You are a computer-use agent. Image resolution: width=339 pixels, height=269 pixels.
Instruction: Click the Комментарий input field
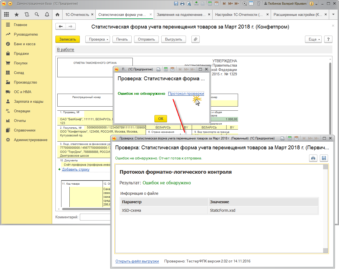point(95,217)
